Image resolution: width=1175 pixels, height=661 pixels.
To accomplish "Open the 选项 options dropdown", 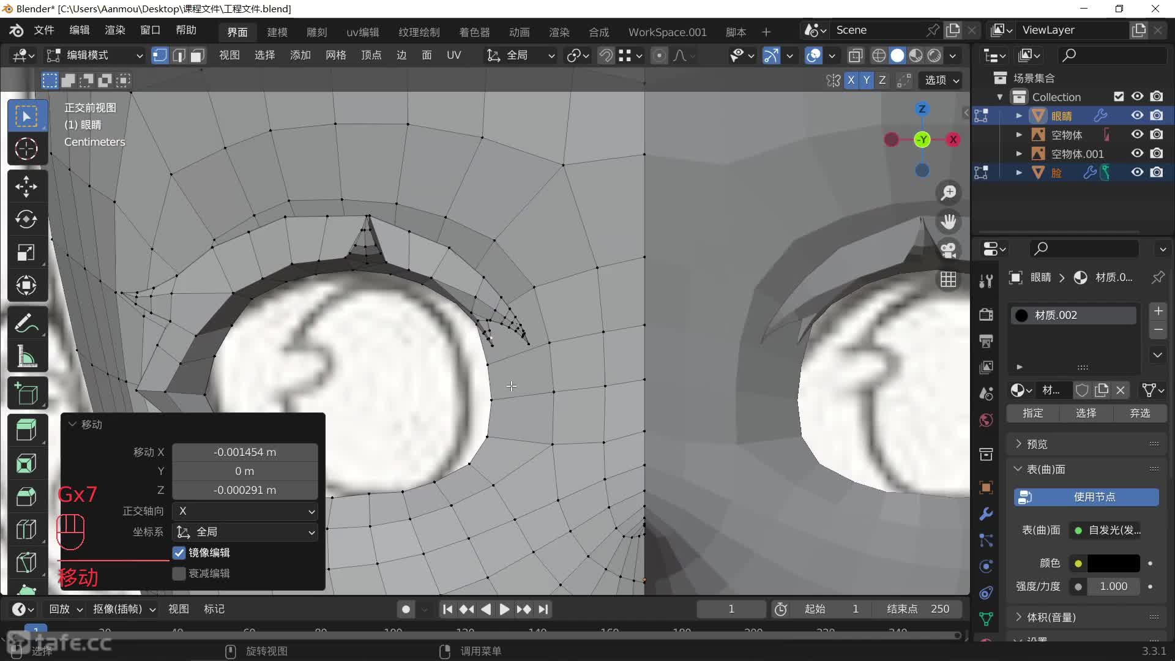I will click(941, 80).
